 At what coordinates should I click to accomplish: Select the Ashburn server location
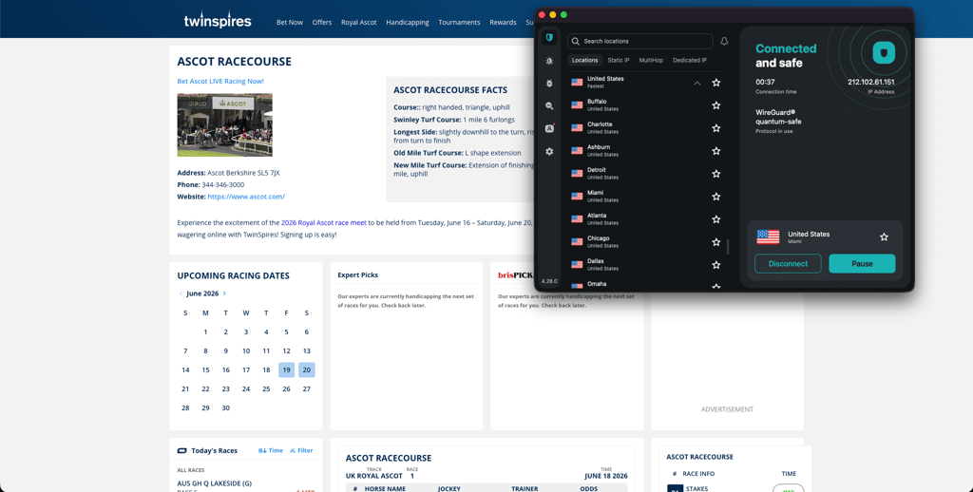[x=638, y=151]
